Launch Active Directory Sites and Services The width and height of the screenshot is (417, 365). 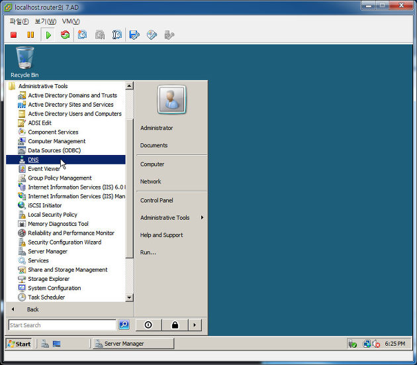66,105
